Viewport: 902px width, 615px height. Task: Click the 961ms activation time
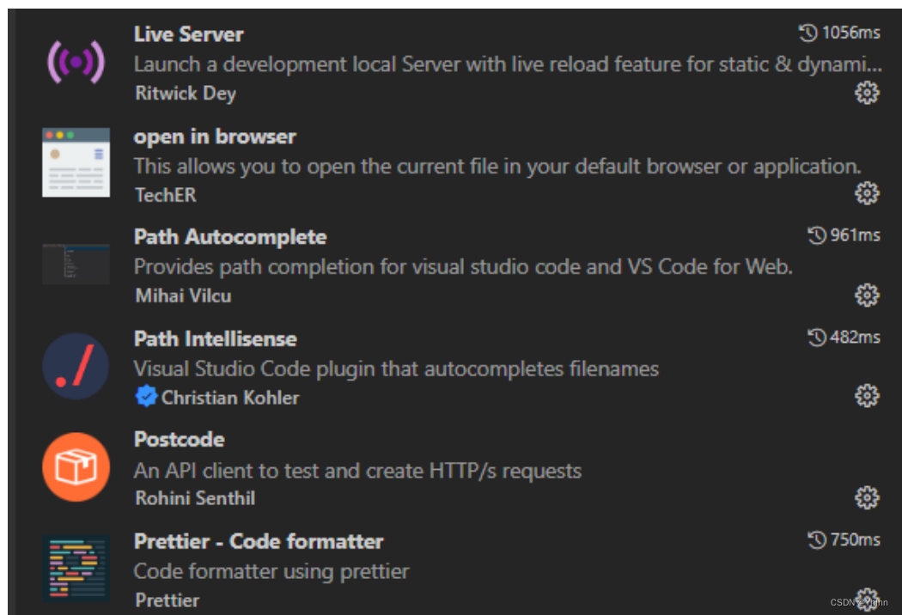coord(855,235)
